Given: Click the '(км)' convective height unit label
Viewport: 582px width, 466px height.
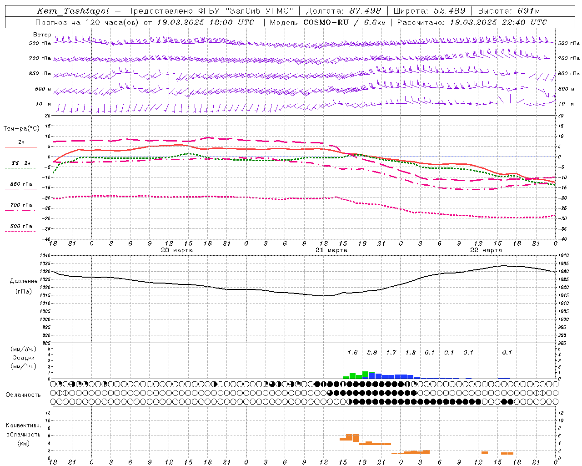Looking at the screenshot, I should pos(23,443).
